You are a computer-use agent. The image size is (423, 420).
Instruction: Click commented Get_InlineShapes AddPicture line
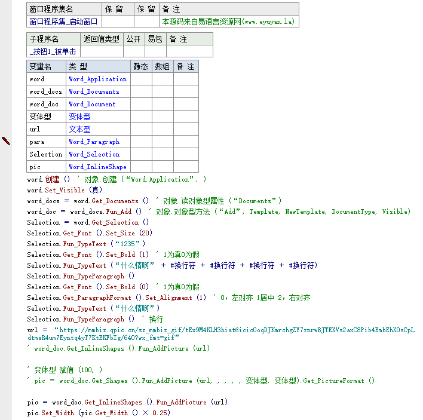click(x=118, y=348)
